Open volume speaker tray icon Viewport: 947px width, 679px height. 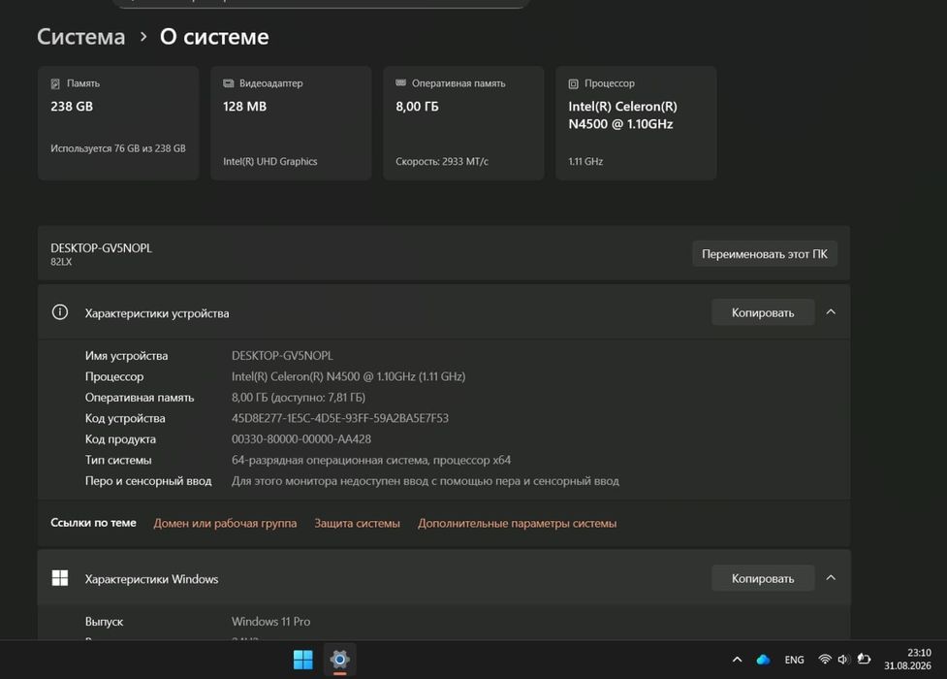tap(843, 660)
